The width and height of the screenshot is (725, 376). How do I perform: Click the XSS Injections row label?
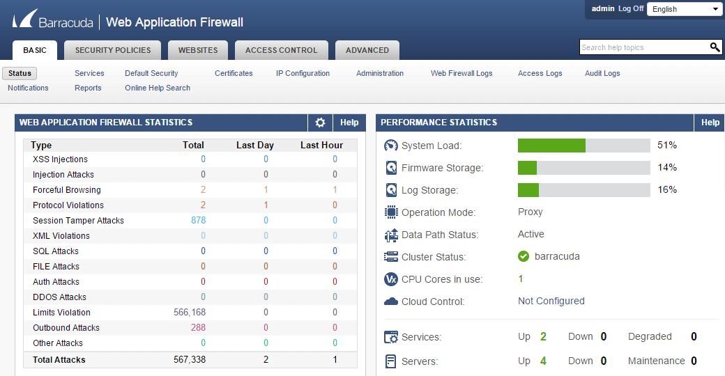pos(60,159)
